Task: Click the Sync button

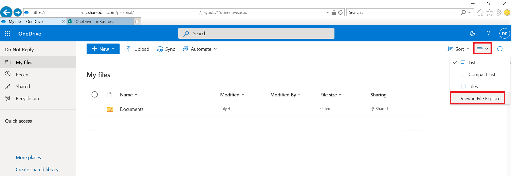Action: pos(166,49)
